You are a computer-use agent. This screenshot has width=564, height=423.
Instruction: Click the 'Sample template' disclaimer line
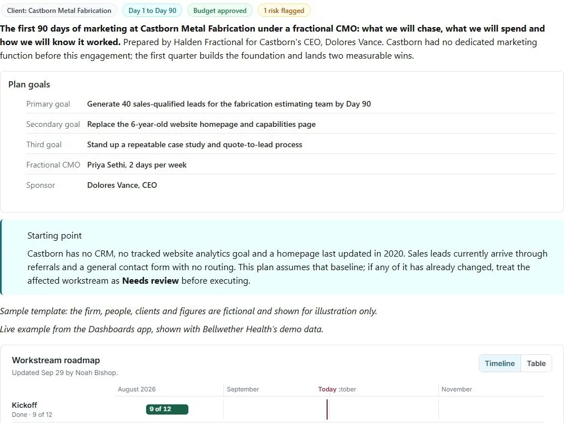coord(188,311)
